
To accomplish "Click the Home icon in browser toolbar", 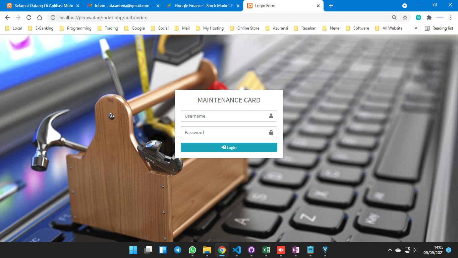I will point(40,17).
